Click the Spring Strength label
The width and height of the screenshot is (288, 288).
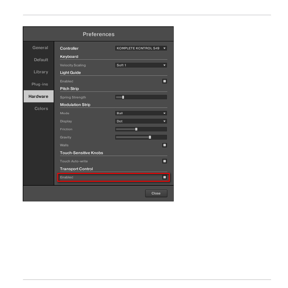tap(73, 97)
